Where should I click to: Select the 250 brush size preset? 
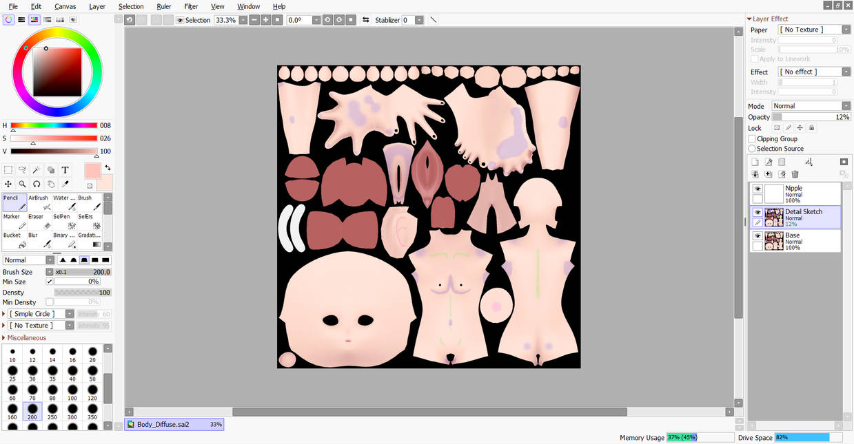click(x=52, y=411)
